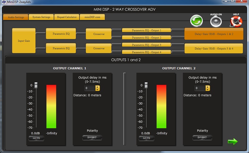Open the upper Crossover block
249x153 pixels.
point(99,34)
